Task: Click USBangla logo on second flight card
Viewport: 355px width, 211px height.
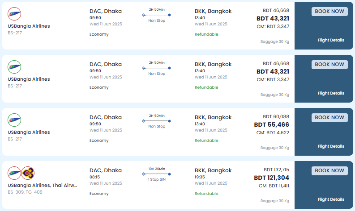Action: 14,67
